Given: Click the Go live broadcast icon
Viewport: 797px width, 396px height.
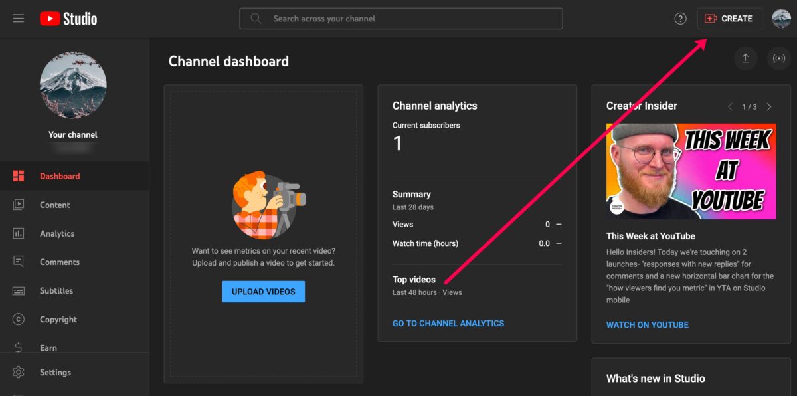Looking at the screenshot, I should [778, 58].
